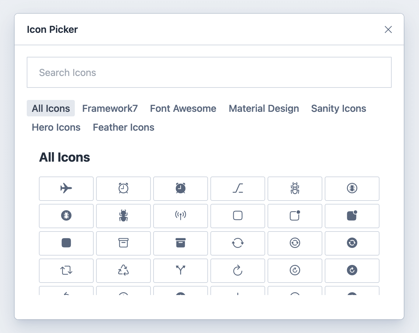Switch to the Font Awesome tab
The image size is (419, 333).
point(183,108)
